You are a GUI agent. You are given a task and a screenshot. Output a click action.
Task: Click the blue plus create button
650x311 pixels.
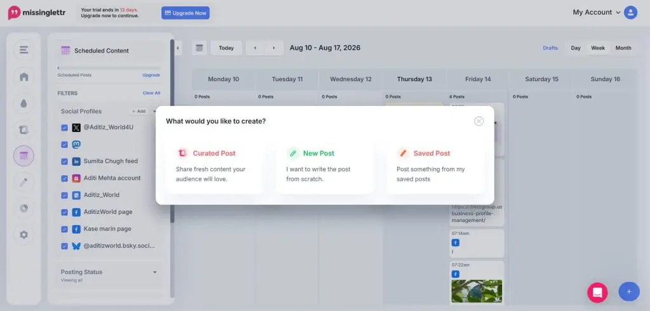pyautogui.click(x=629, y=291)
